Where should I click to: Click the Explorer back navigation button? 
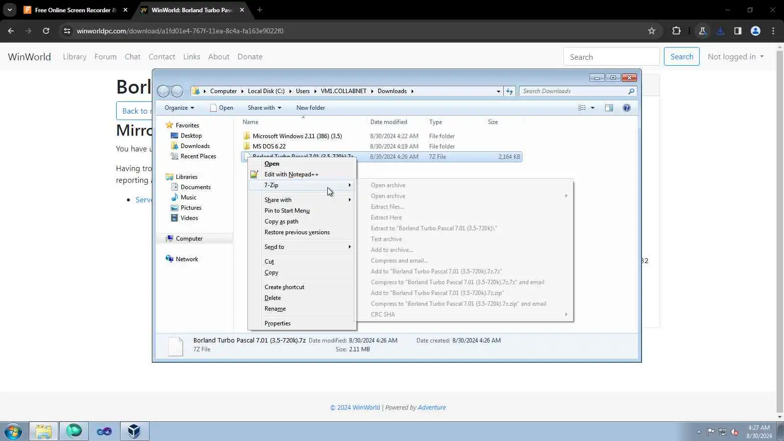coord(164,91)
